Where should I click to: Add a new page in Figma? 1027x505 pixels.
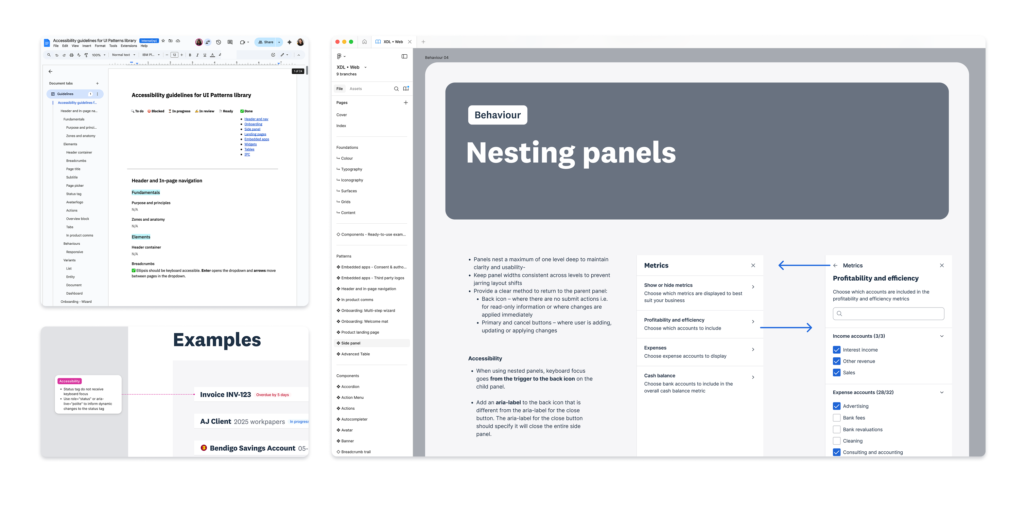coord(406,103)
